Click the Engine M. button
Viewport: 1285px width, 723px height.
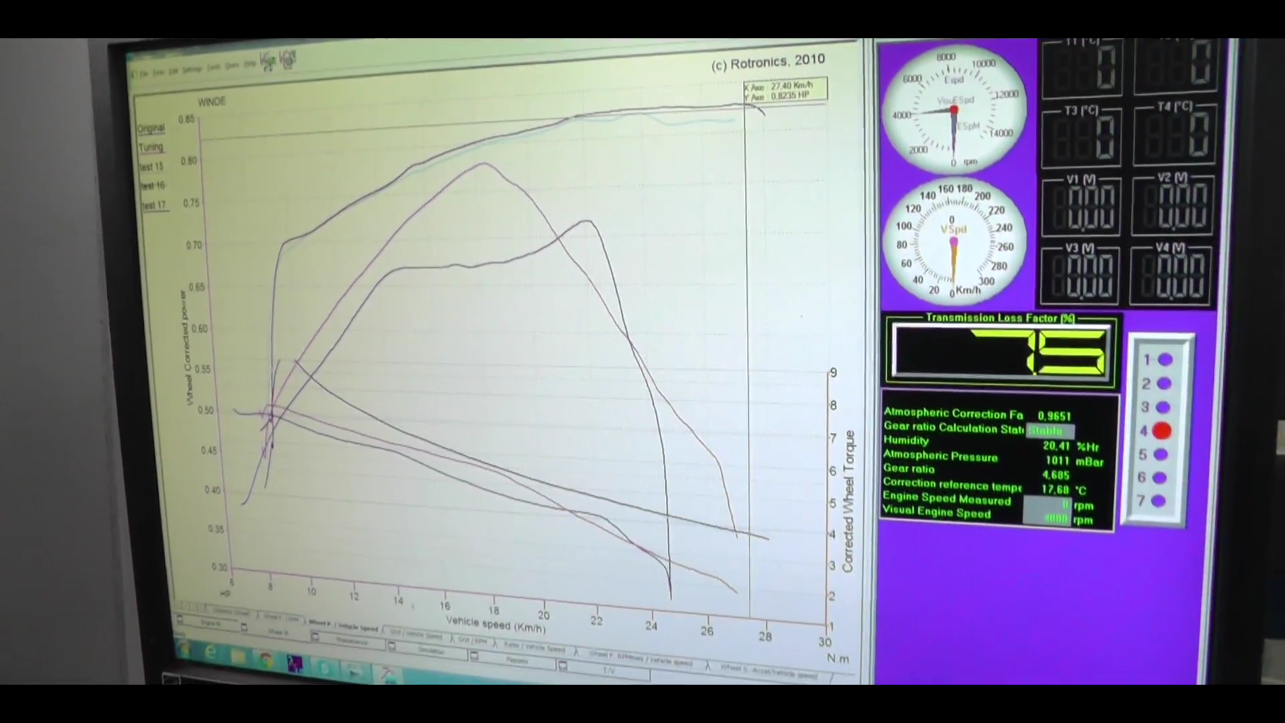click(211, 623)
